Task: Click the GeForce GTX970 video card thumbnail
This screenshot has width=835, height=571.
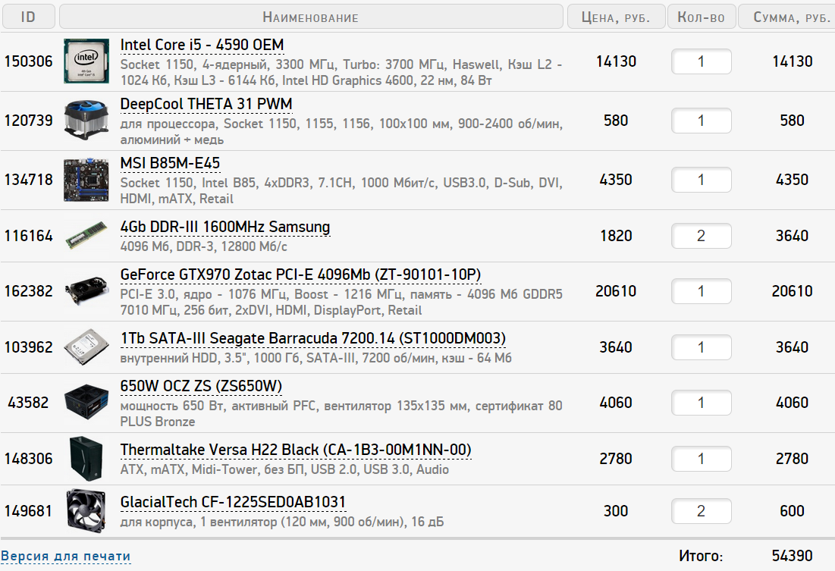Action: click(86, 291)
